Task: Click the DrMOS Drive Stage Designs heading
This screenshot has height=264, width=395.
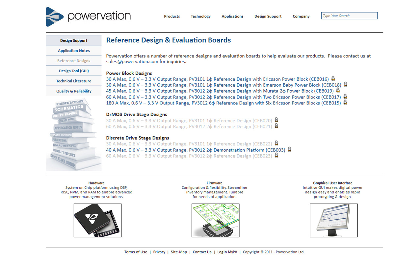Action: (137, 115)
